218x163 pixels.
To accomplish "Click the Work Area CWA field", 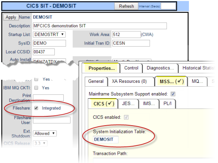I will tap(127, 34).
